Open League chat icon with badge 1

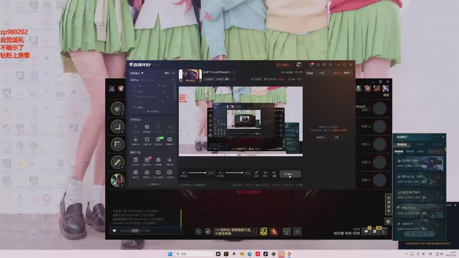pos(366,231)
